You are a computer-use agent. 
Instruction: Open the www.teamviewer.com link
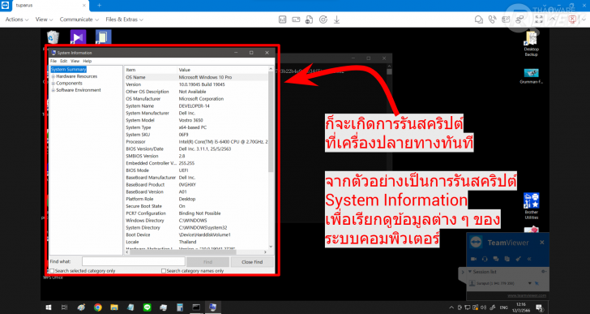pos(527,295)
